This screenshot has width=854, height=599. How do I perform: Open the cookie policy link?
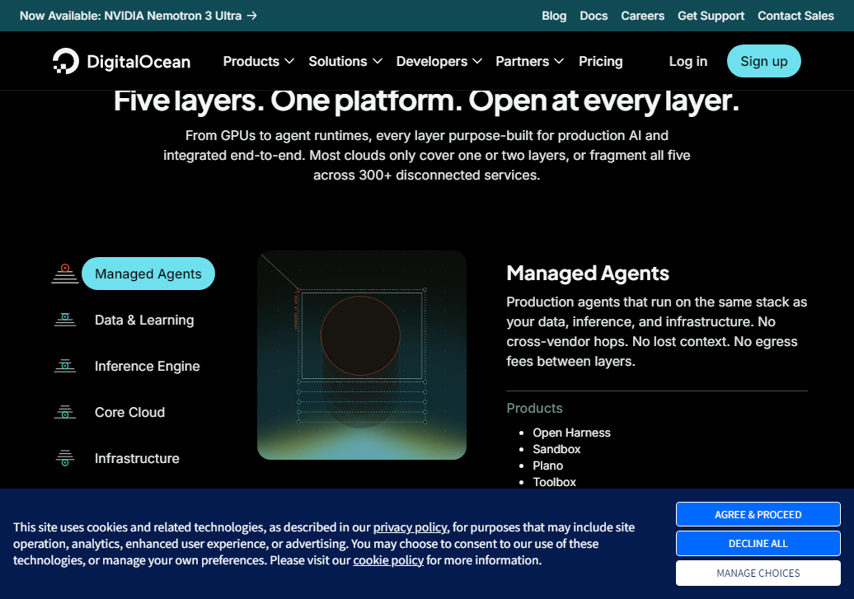point(388,560)
